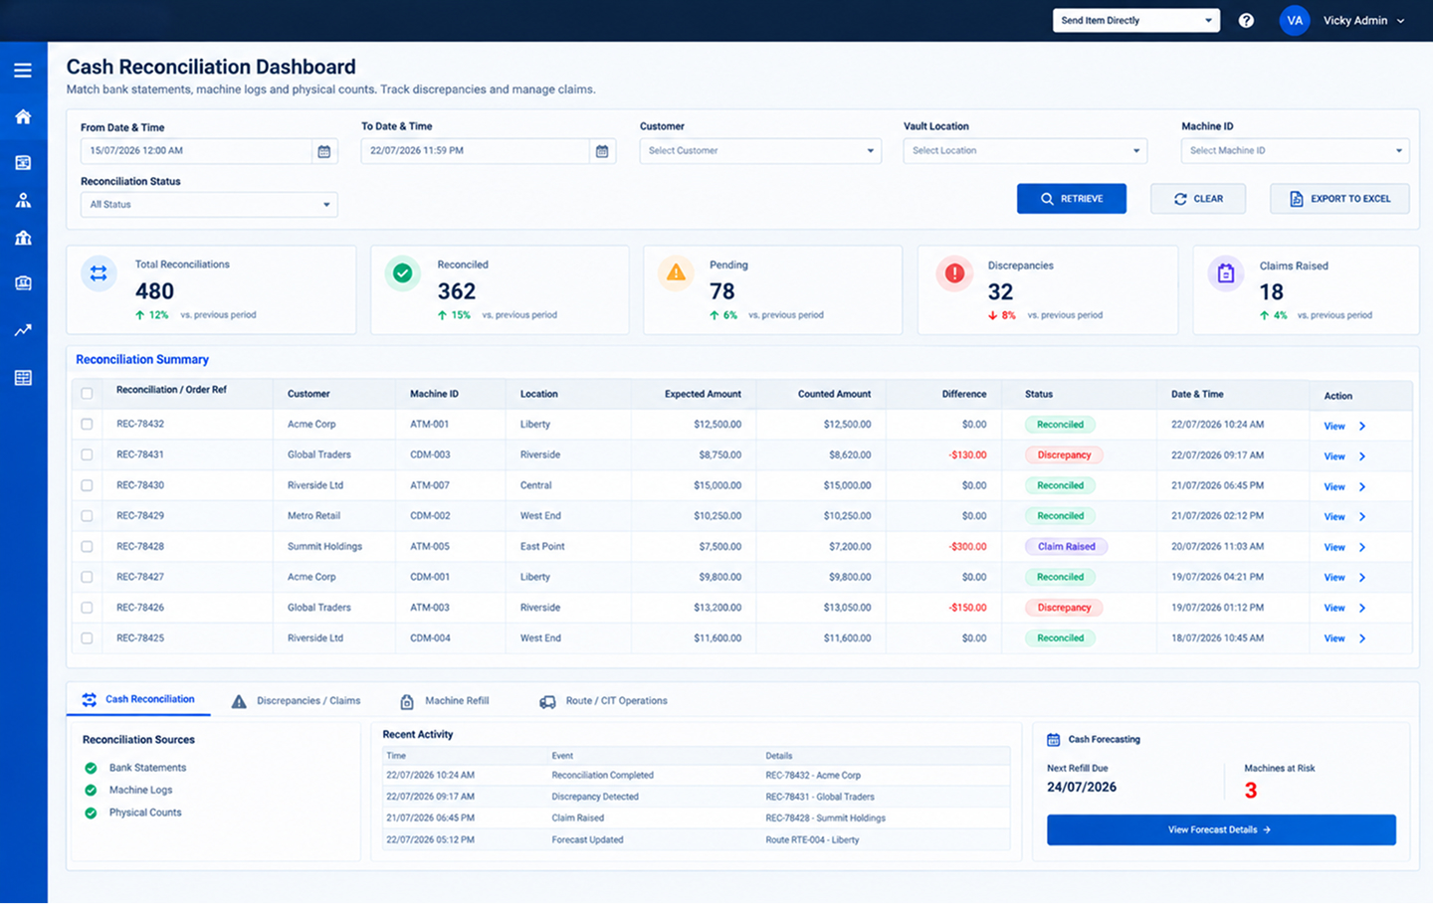Open calendar picker for From Date
1433x904 pixels.
pos(324,151)
